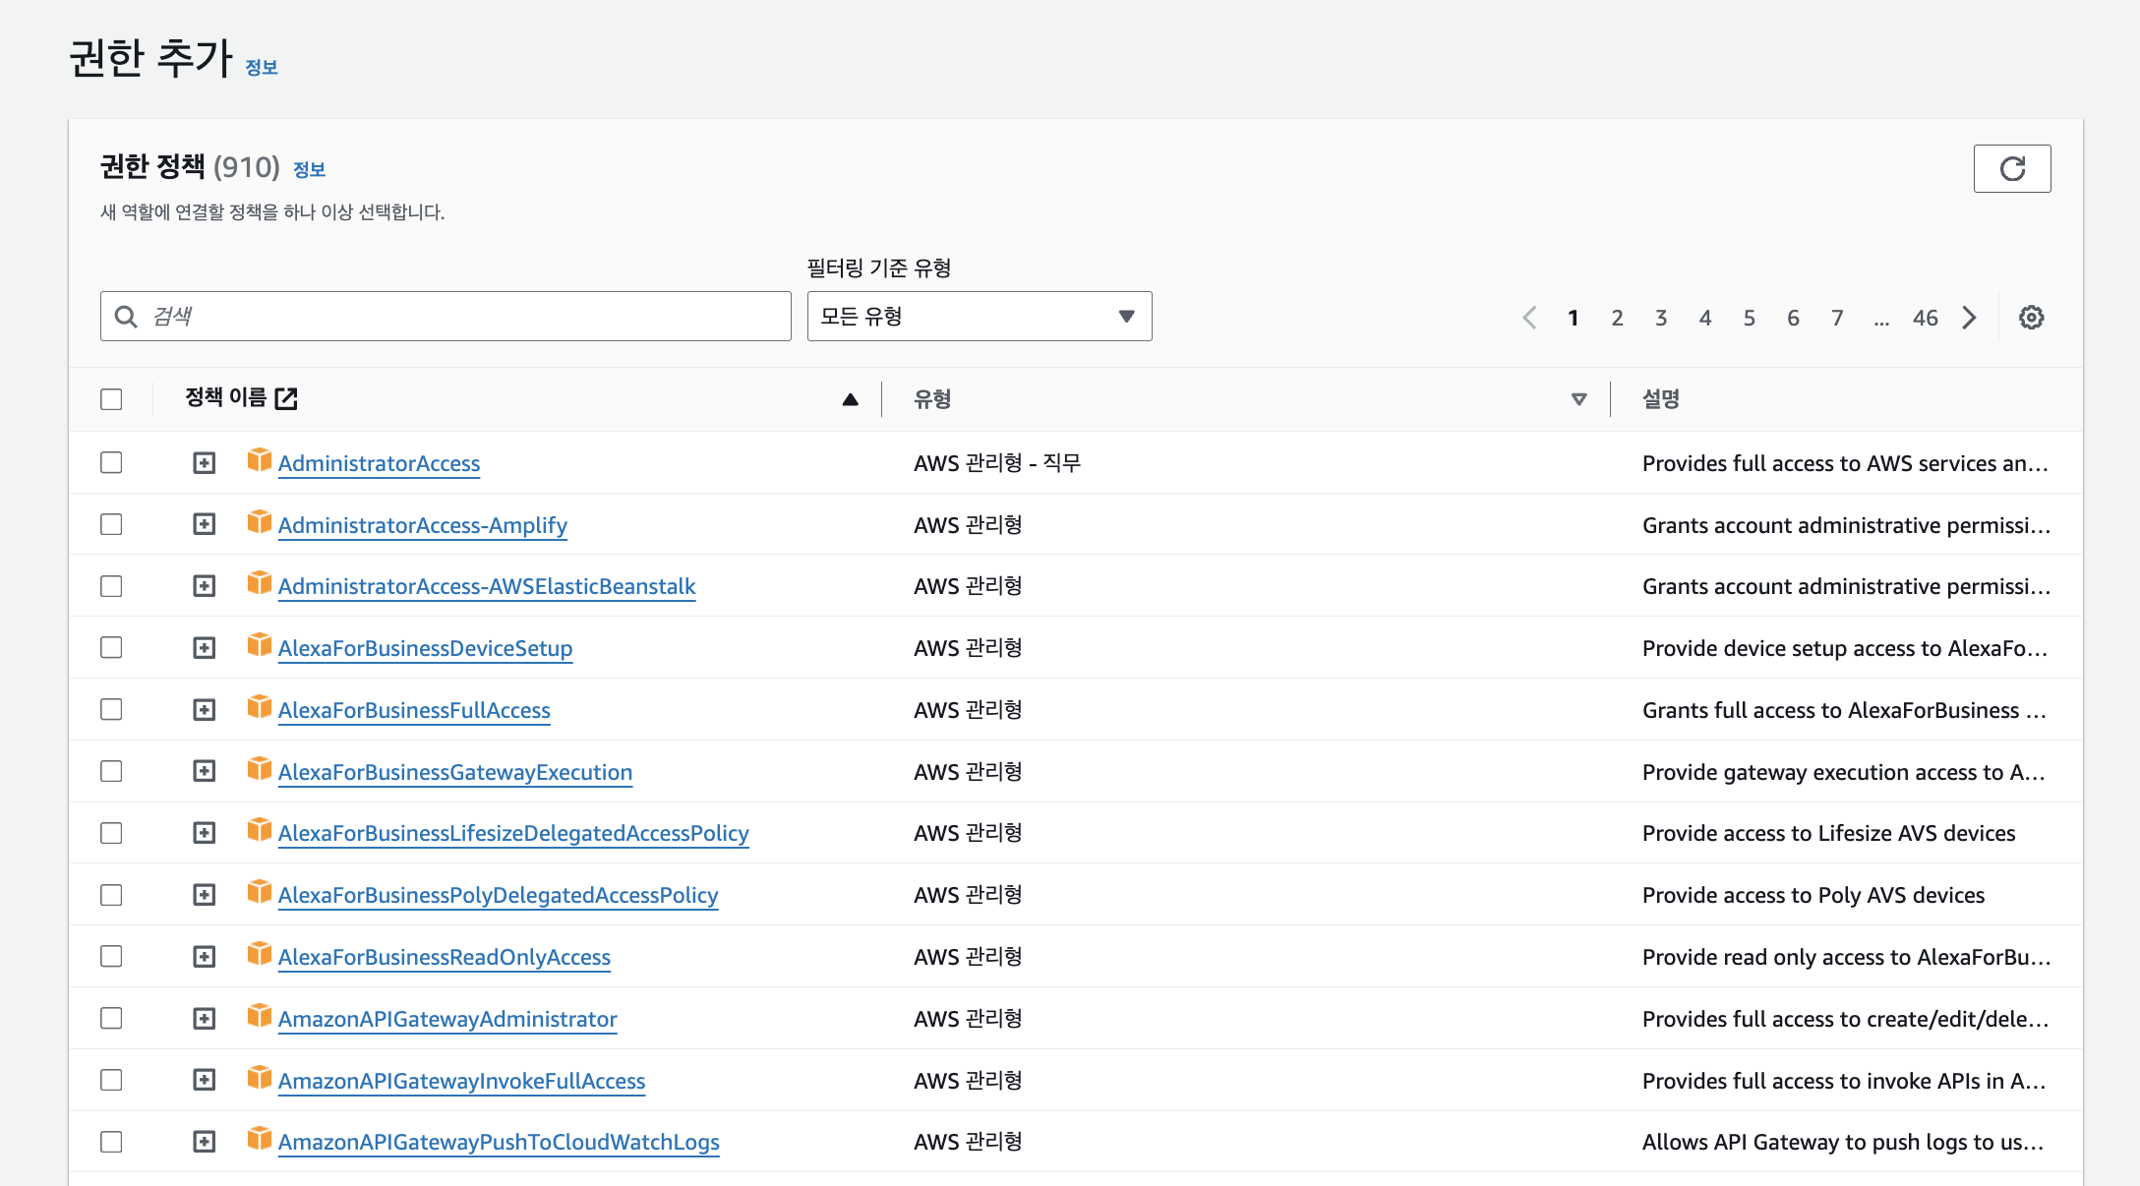Open AdministratorAccess-AWSElasticBeanstalk policy link
The width and height of the screenshot is (2140, 1186).
(487, 586)
